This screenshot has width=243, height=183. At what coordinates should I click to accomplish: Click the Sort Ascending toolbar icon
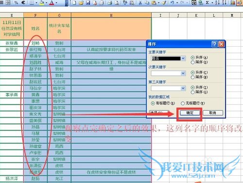217,2
